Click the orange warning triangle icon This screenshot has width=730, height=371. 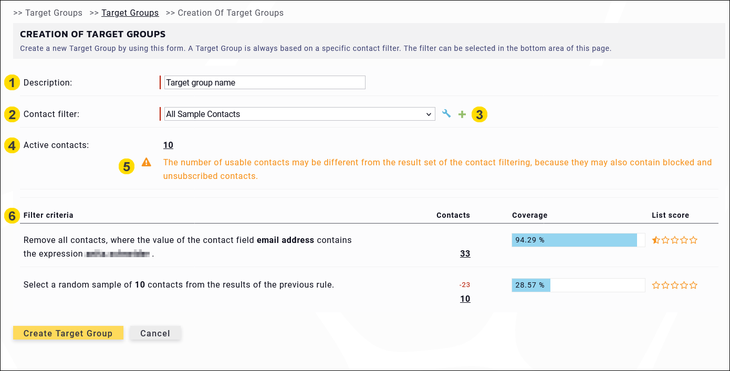[x=147, y=163]
